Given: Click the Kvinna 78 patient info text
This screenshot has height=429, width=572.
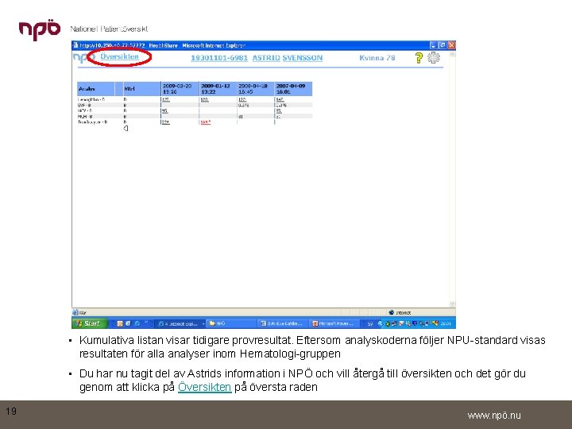Looking at the screenshot, I should tap(377, 58).
